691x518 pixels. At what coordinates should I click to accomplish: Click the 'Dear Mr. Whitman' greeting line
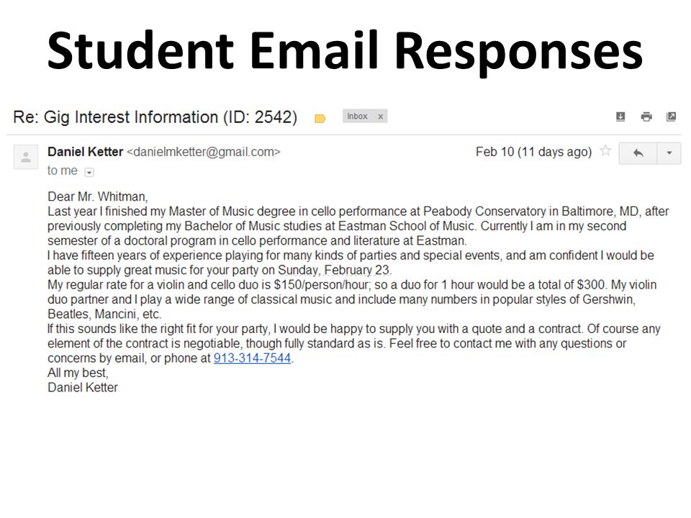pos(97,196)
